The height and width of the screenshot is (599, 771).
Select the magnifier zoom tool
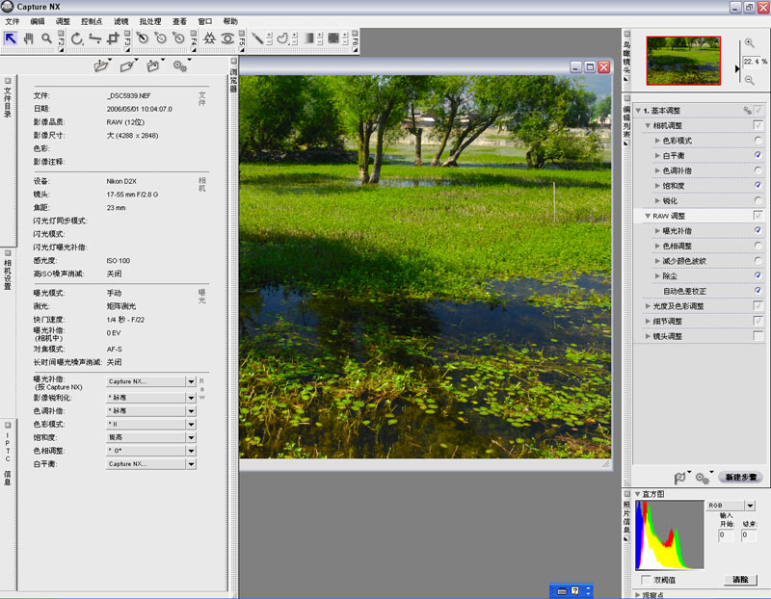46,39
